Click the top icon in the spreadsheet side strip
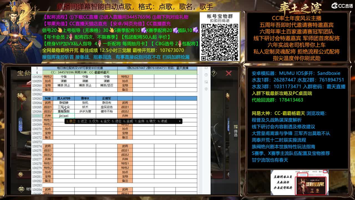Viewport: 355px width, 200px height. 206,68
